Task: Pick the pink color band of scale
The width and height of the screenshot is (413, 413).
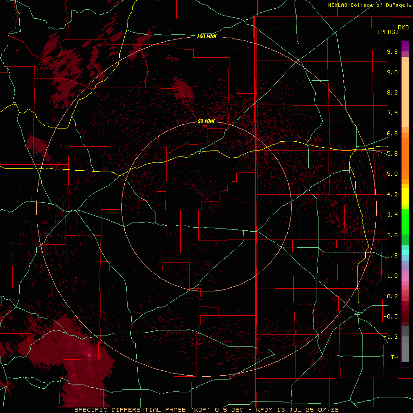Action: (405, 278)
